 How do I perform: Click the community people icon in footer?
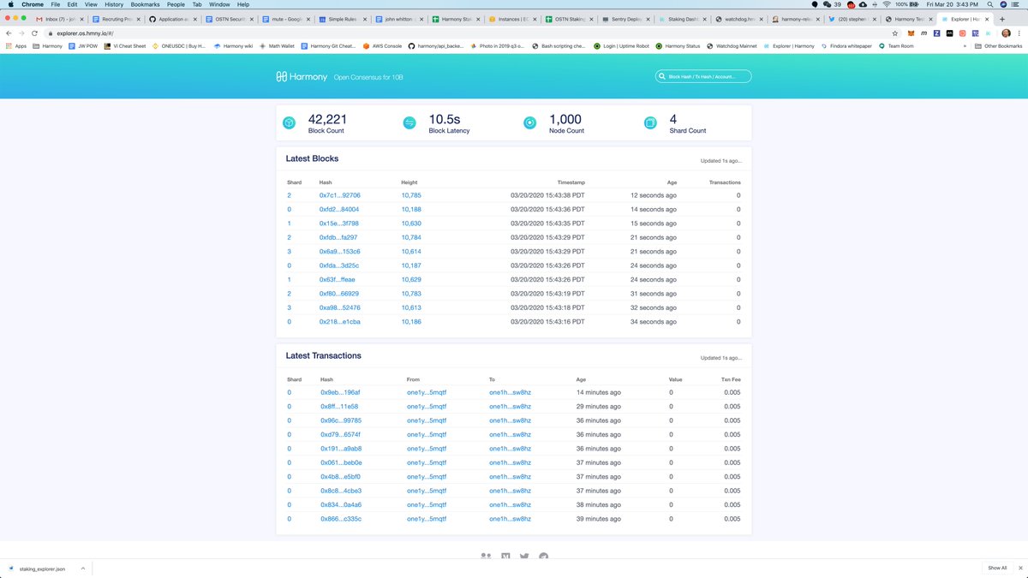click(486, 556)
